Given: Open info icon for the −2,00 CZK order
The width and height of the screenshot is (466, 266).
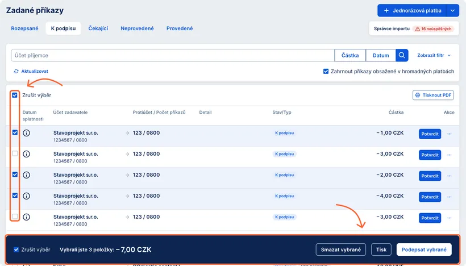Looking at the screenshot, I should pyautogui.click(x=26, y=175).
